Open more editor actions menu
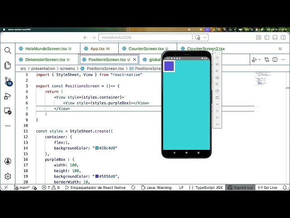 click(x=283, y=59)
